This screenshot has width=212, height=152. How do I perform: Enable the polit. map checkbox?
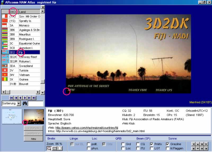(89, 144)
